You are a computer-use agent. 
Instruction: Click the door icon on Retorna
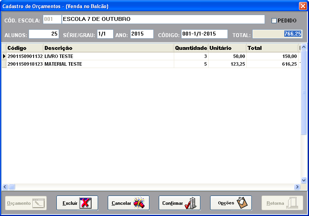(x=292, y=203)
